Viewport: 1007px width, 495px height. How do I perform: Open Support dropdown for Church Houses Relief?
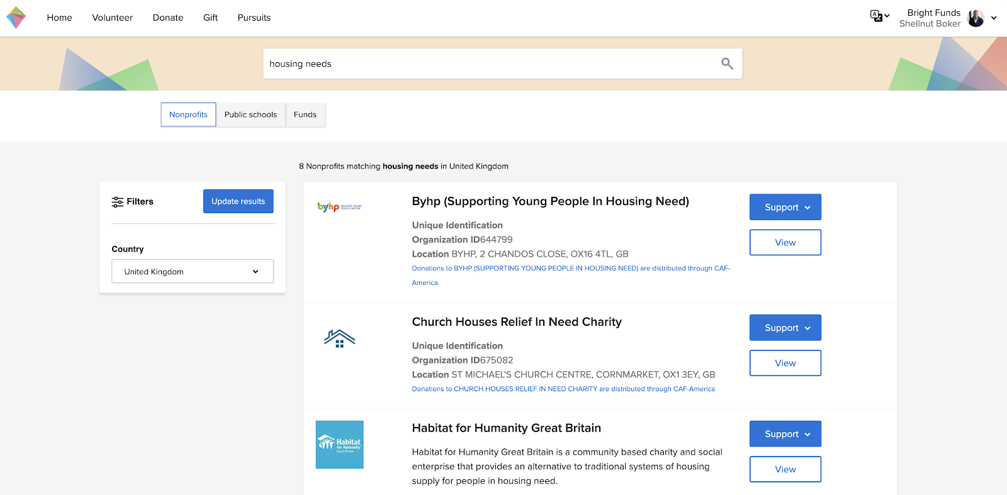pos(785,328)
